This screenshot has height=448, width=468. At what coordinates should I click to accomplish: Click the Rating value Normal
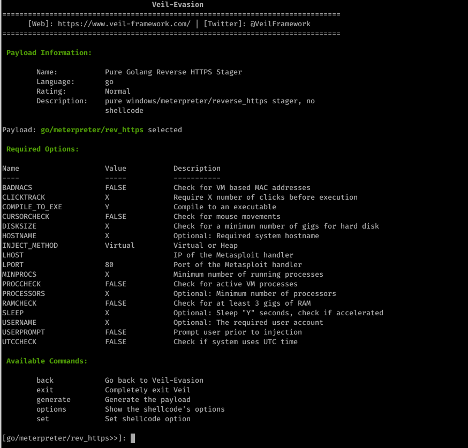coord(118,92)
